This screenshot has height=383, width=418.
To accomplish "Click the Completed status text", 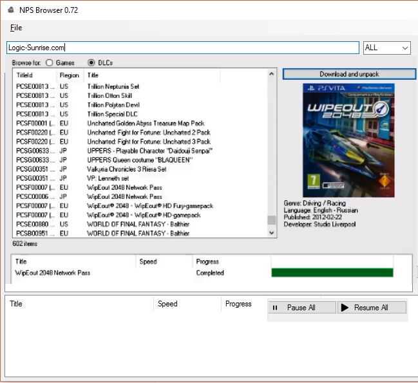I will coord(210,273).
